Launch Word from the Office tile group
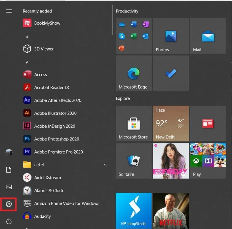This screenshot has height=229, width=232. 133,24
